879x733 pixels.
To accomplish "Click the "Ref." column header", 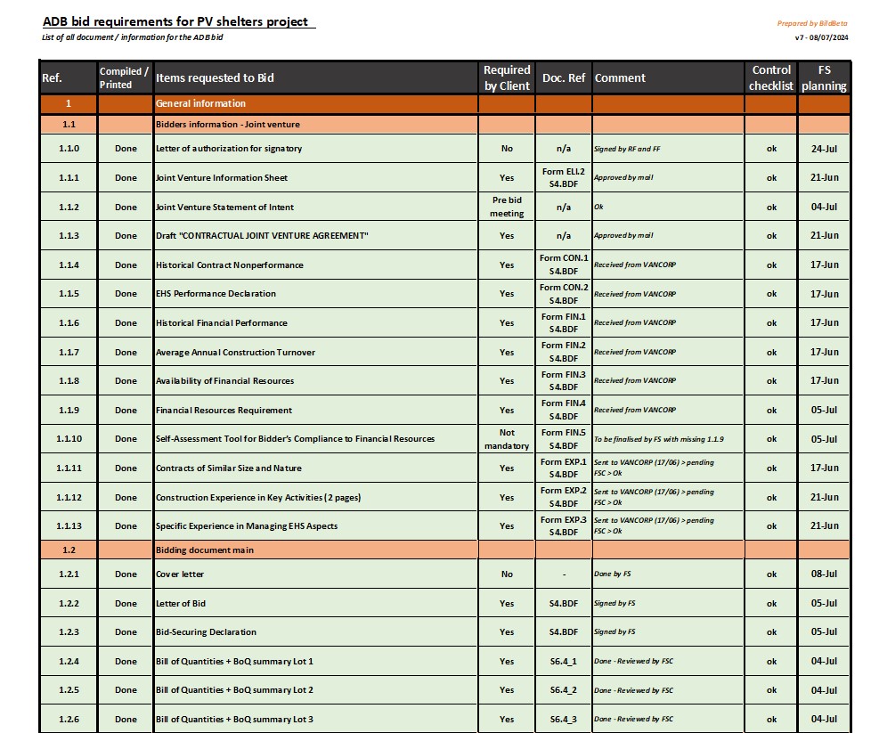I will pyautogui.click(x=53, y=77).
